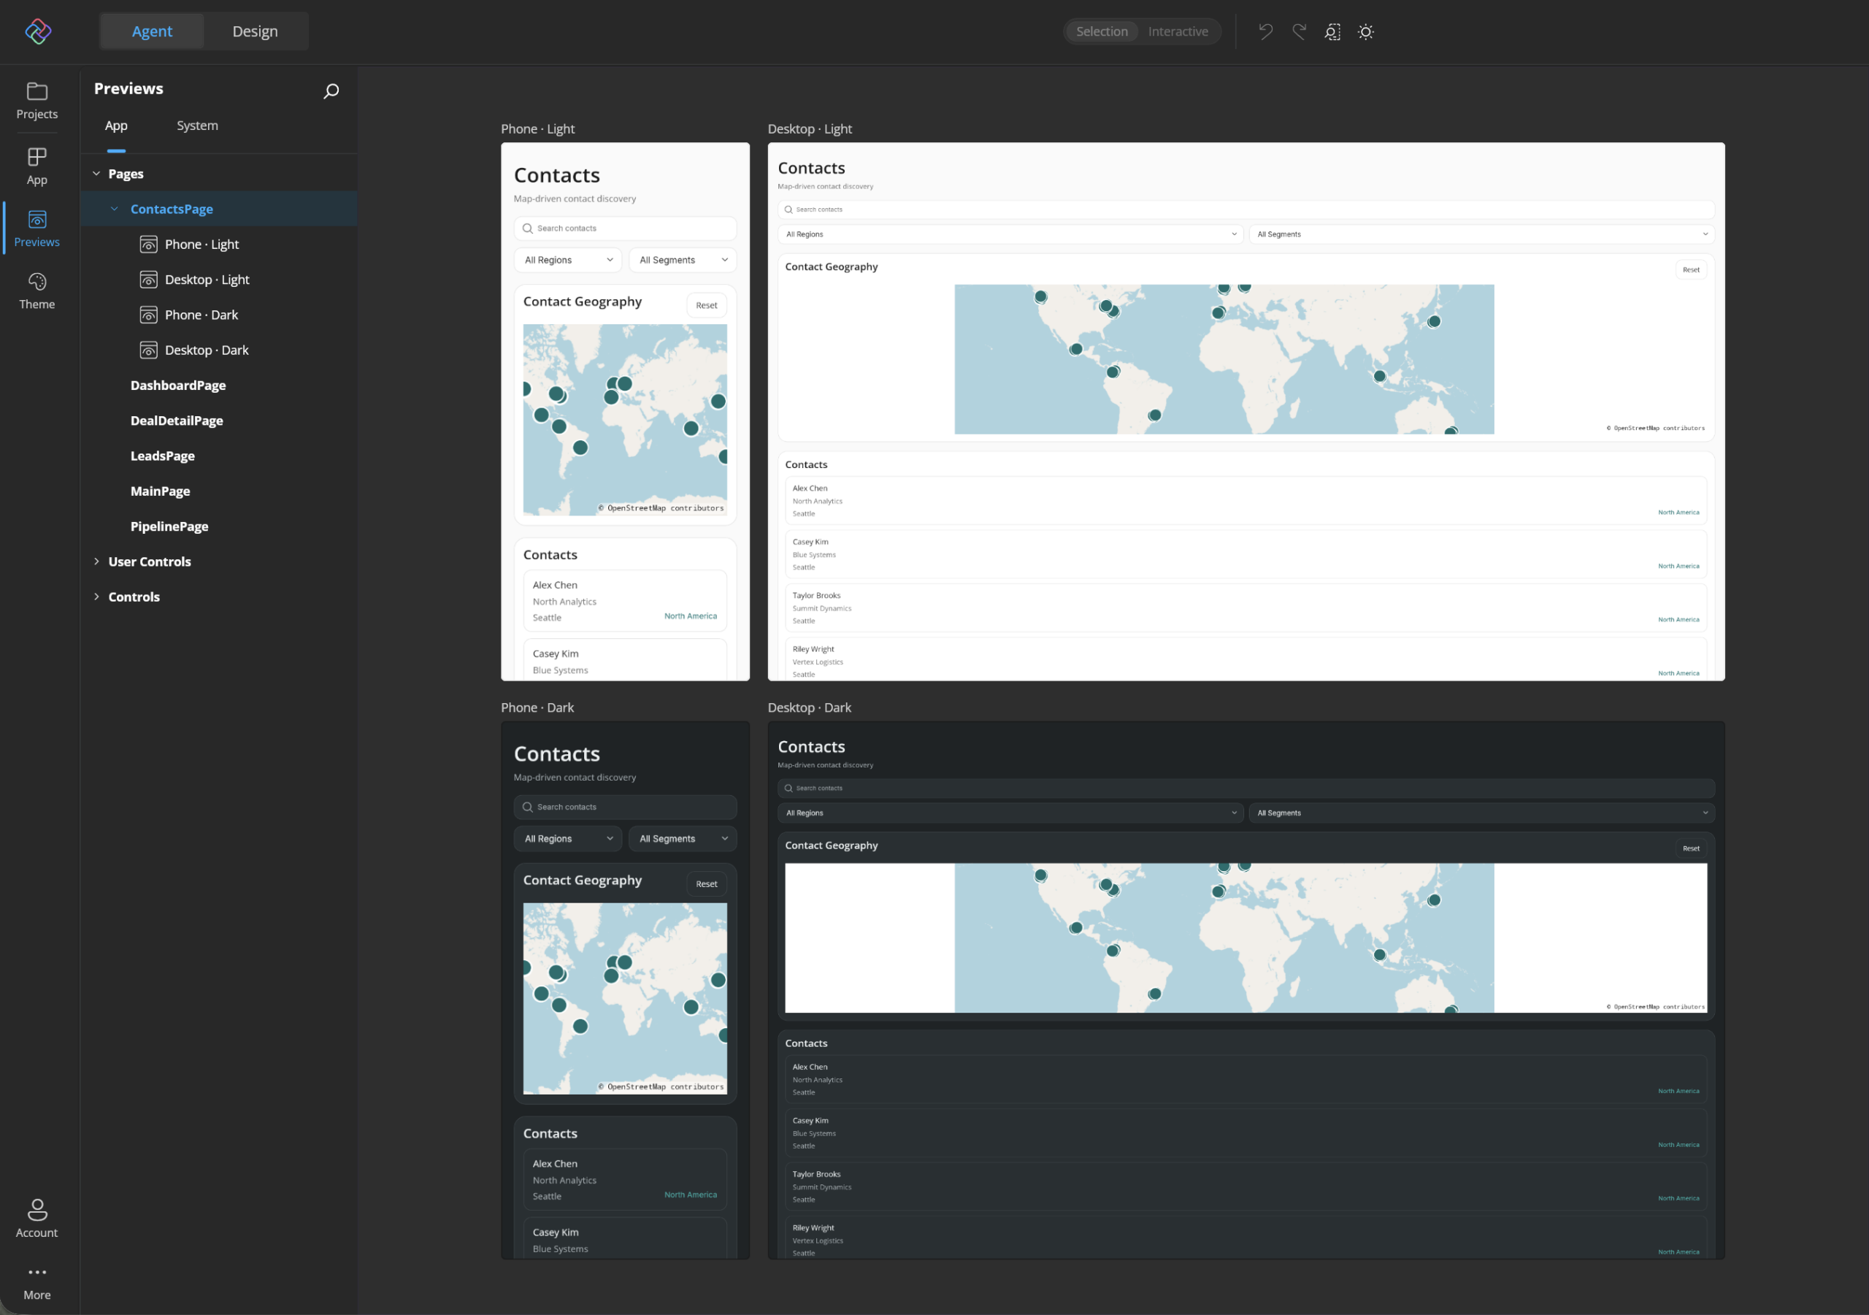Open All Segments dropdown in Desktop Light preview
The width and height of the screenshot is (1869, 1315).
1481,234
